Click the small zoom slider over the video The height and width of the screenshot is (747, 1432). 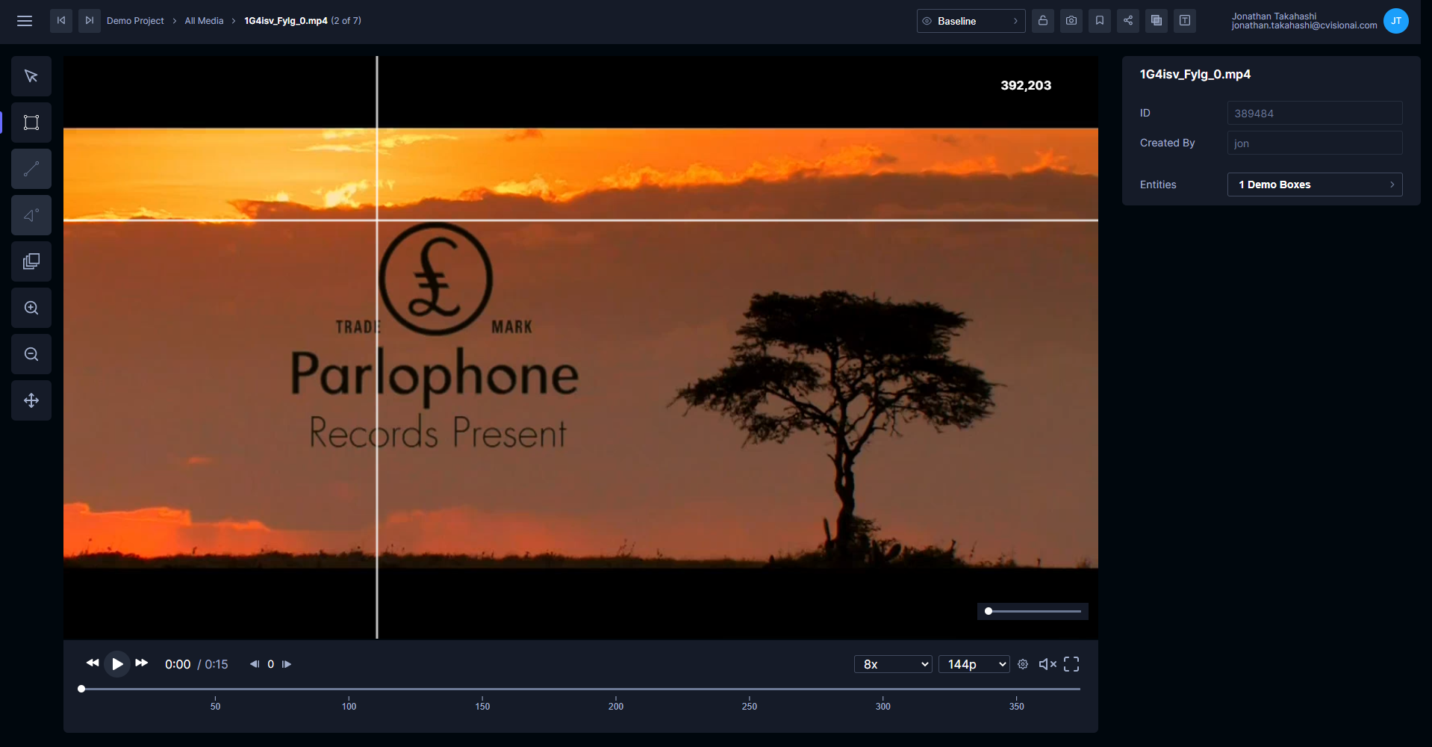[1033, 611]
